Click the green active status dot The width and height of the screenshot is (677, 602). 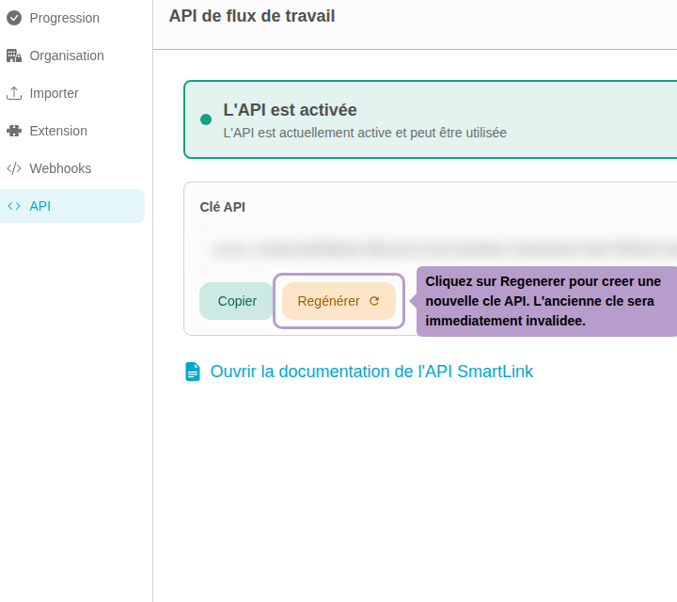click(206, 119)
